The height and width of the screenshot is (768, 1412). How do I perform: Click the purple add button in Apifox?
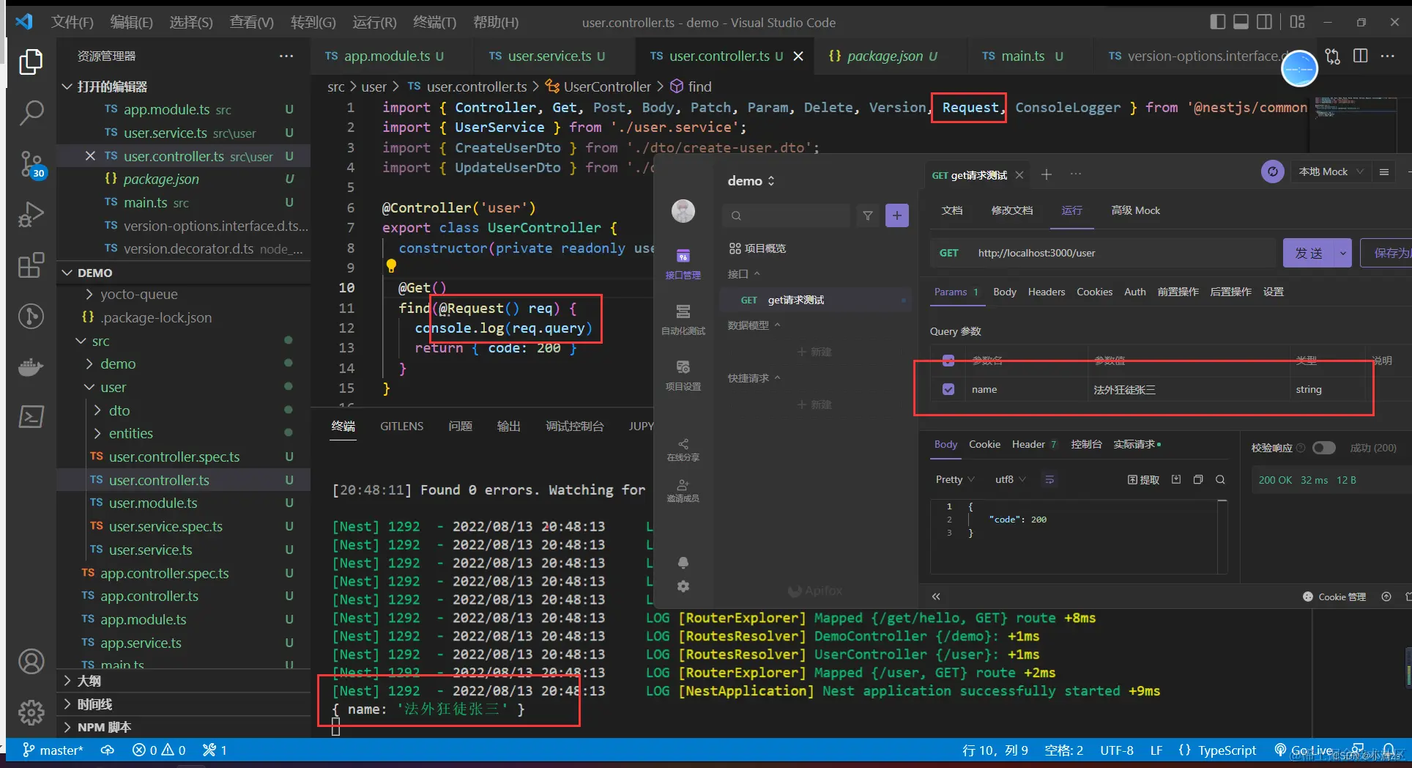[897, 215]
